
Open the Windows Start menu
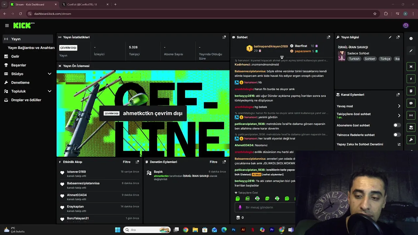click(118, 230)
